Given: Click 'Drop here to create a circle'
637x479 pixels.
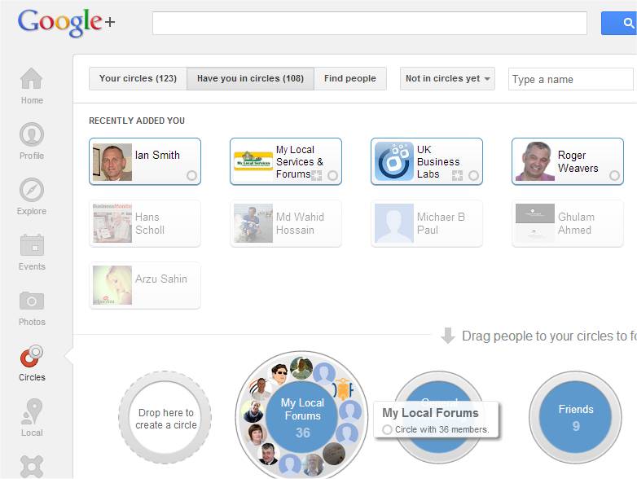Looking at the screenshot, I should point(165,419).
